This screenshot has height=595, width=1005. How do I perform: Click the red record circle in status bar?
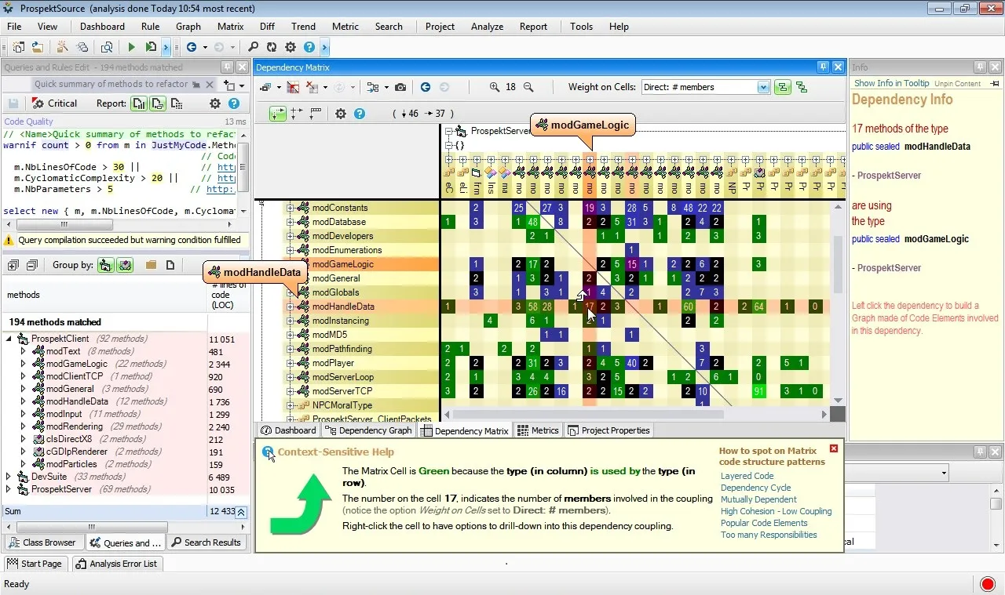[x=989, y=583]
